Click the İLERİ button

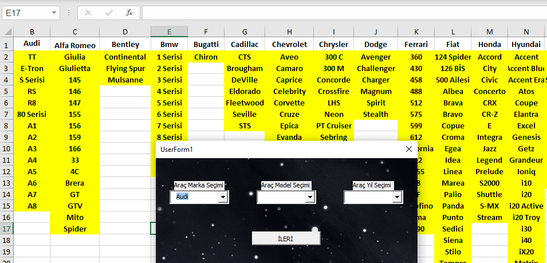[286, 238]
